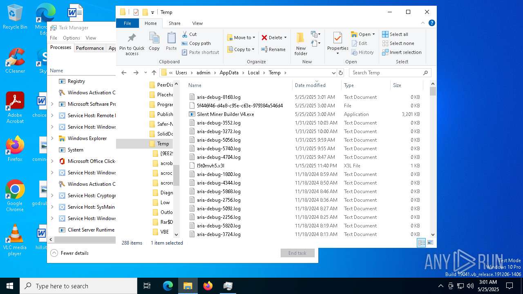Click Copy path in ribbon

coord(196,43)
